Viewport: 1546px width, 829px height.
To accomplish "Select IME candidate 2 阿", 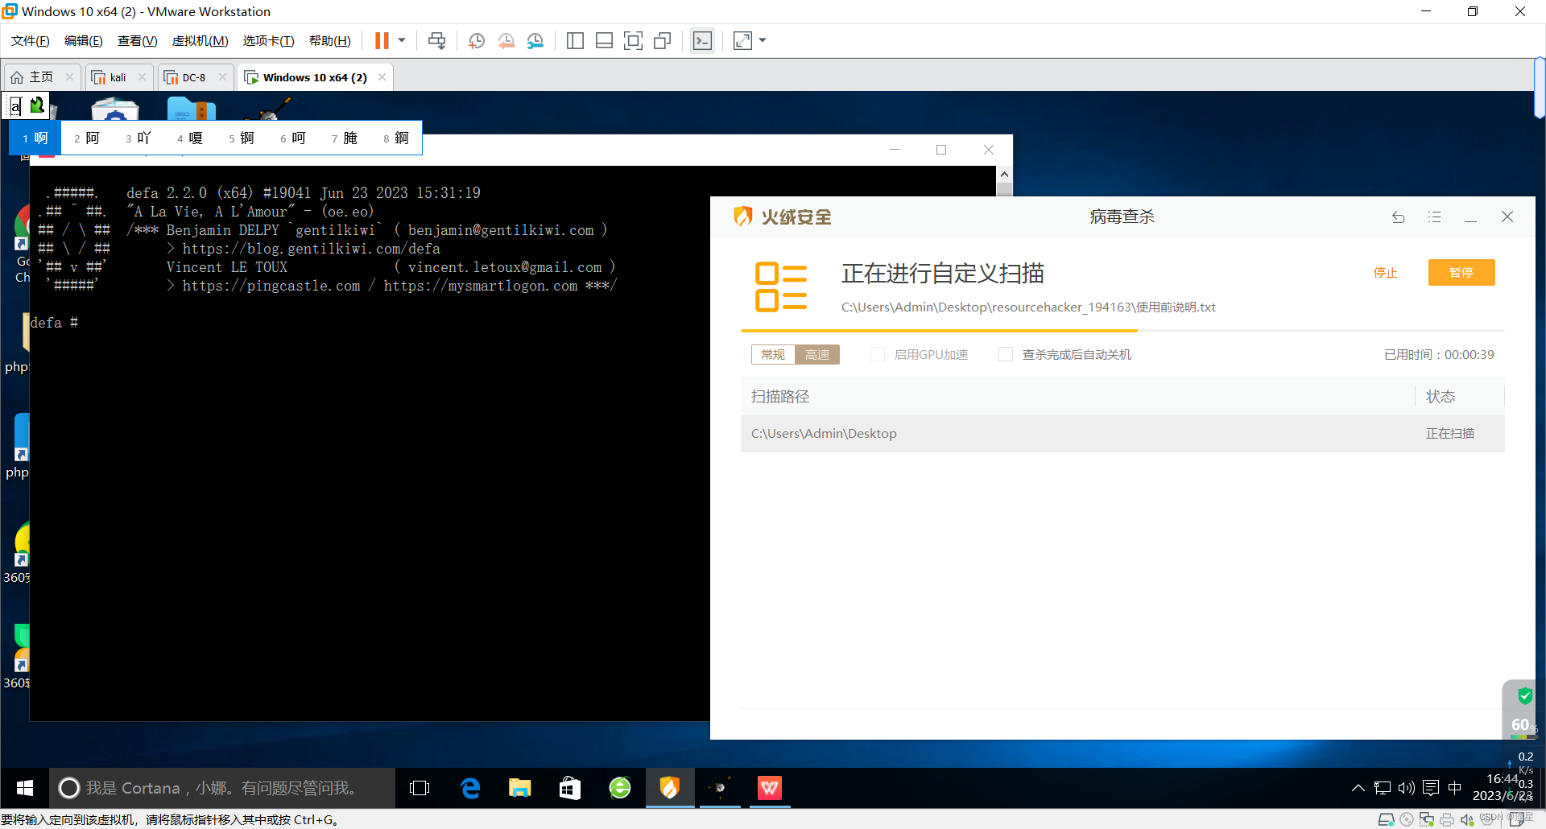I will 87,138.
